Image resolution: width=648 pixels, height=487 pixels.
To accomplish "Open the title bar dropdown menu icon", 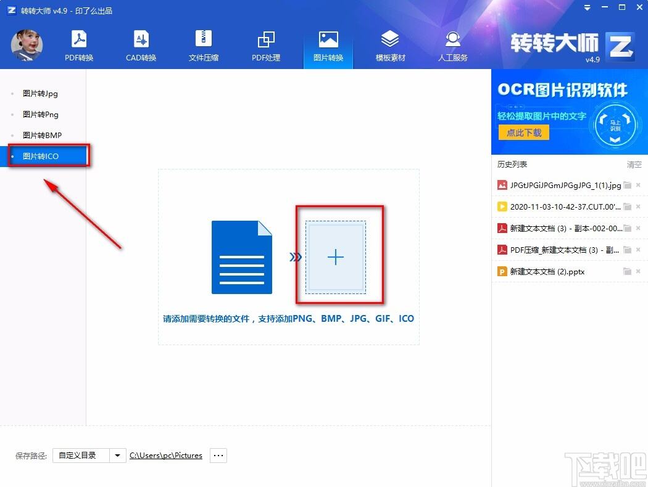I will click(x=587, y=7).
